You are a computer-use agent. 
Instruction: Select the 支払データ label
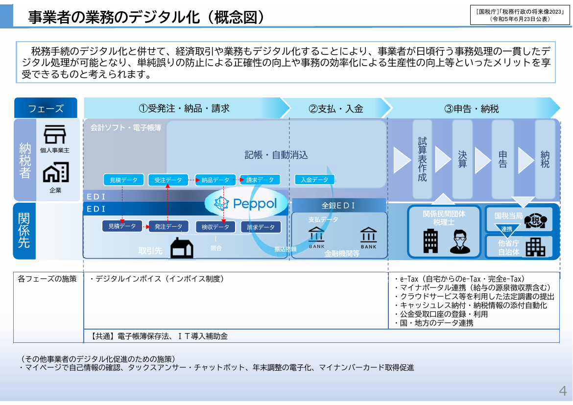coord(323,219)
